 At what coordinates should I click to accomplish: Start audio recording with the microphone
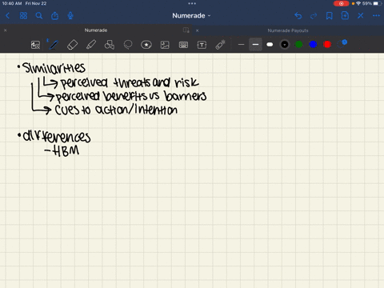[70, 16]
